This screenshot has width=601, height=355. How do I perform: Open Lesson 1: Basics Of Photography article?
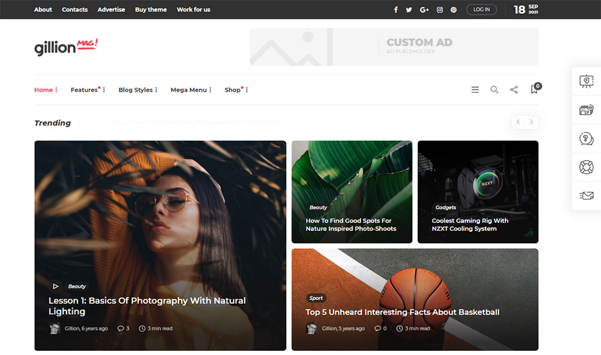tap(147, 306)
